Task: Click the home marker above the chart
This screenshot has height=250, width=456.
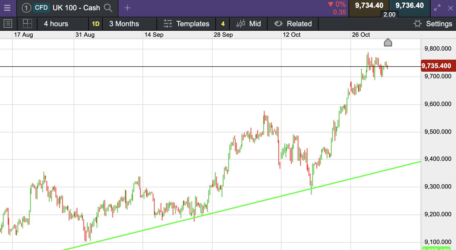Action: tap(388, 42)
